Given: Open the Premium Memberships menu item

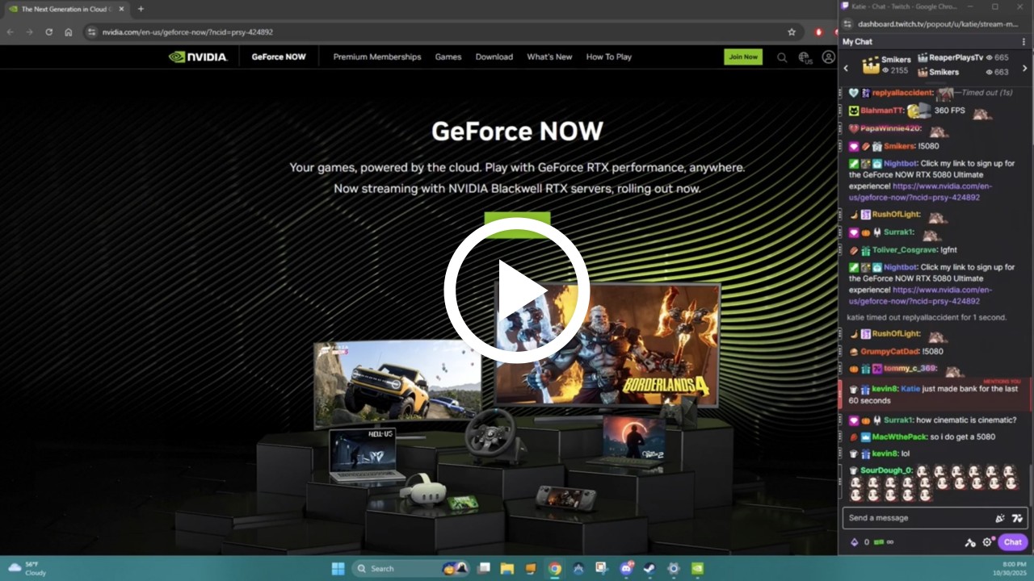Looking at the screenshot, I should click(377, 57).
